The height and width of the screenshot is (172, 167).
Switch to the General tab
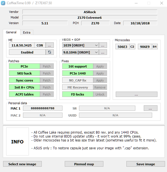click(11, 32)
